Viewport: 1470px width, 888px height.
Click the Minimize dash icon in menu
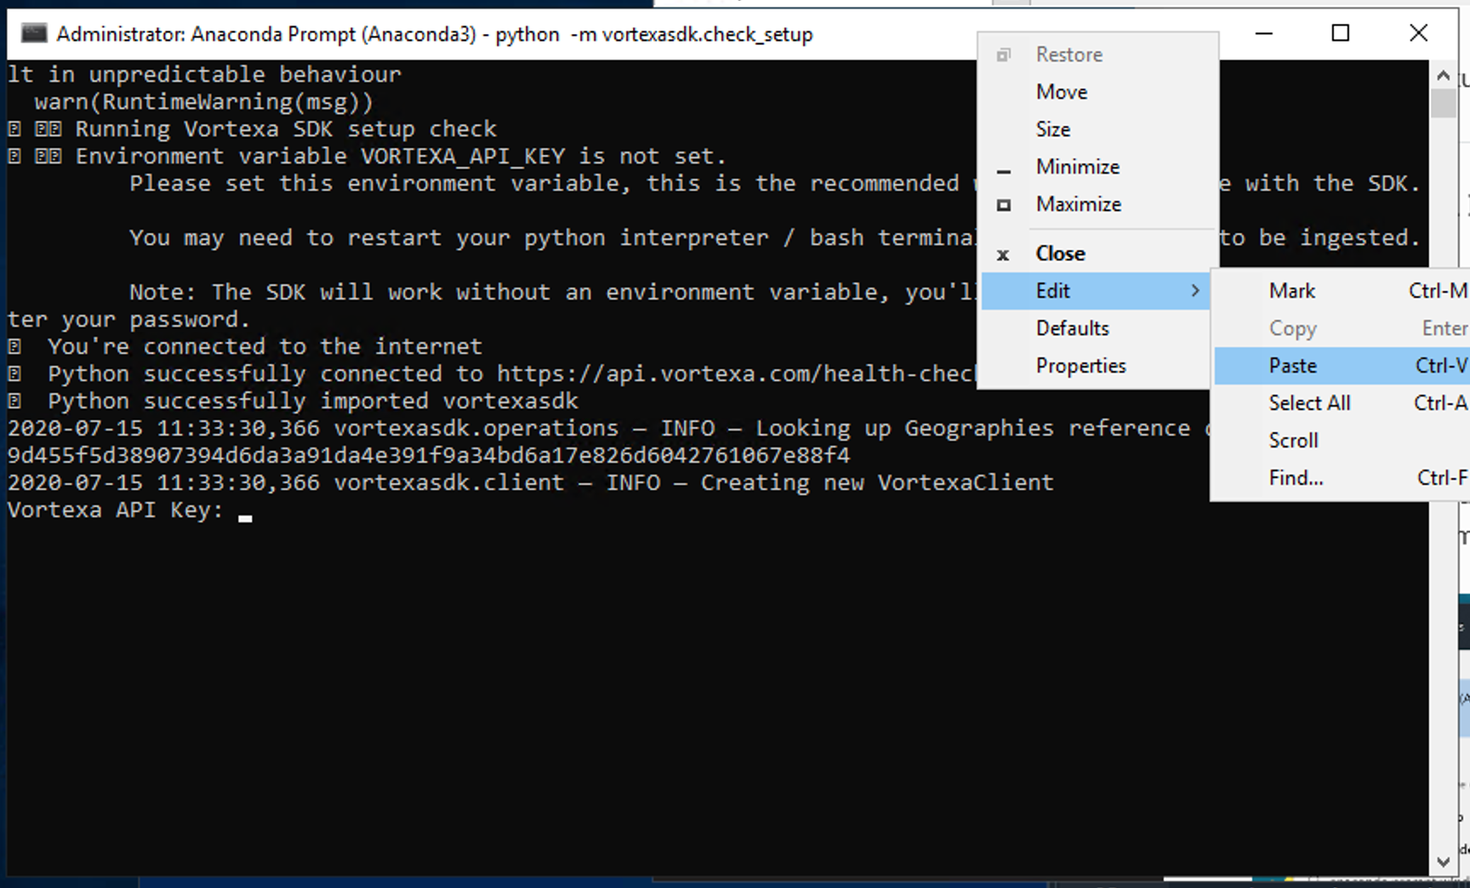coord(1004,172)
